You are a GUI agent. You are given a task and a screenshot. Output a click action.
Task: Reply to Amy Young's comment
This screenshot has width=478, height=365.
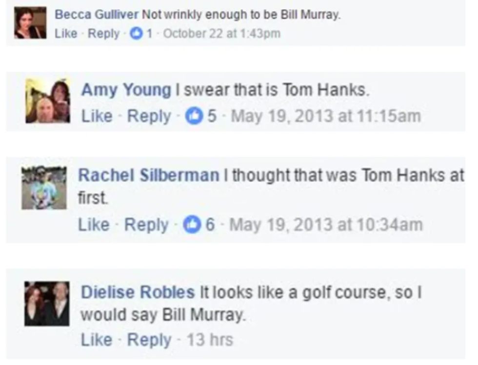149,117
